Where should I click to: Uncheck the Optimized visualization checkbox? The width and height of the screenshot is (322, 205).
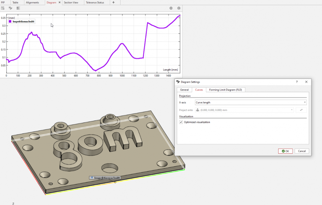click(x=181, y=122)
